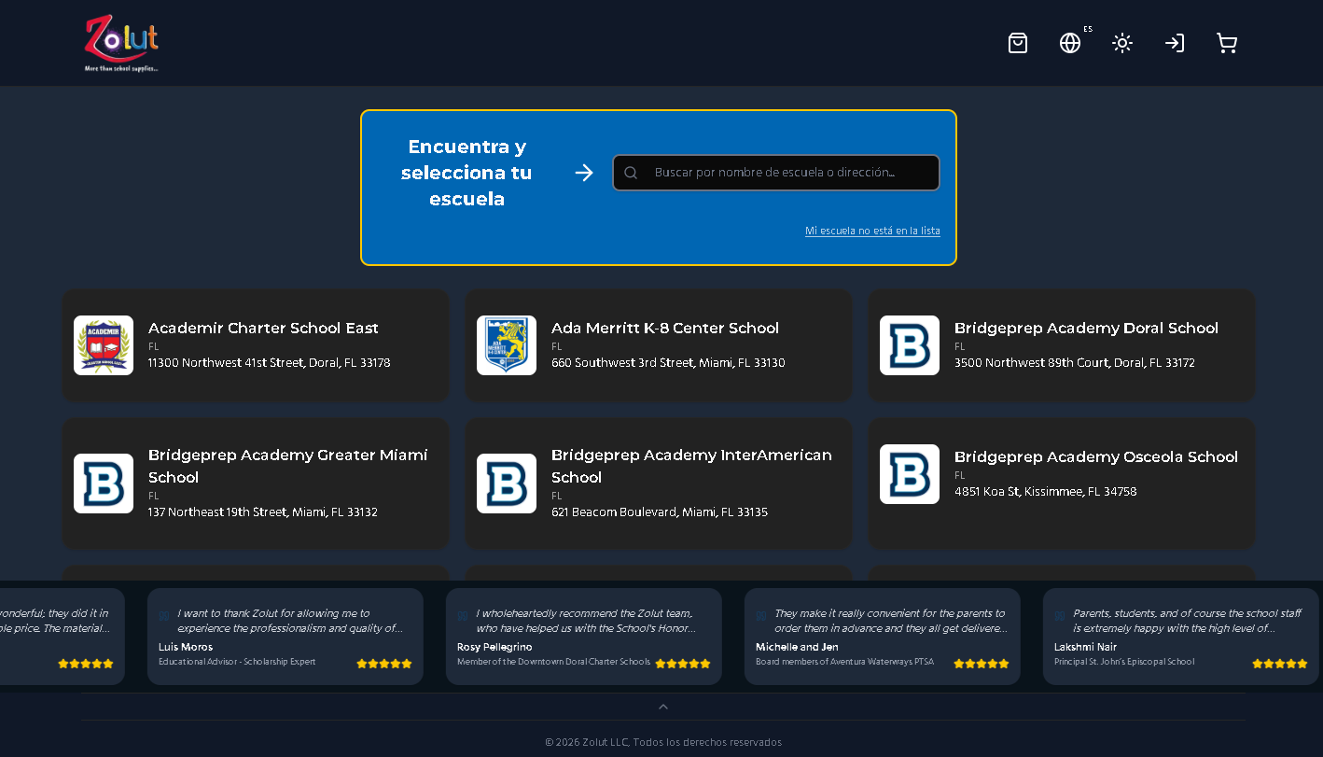This screenshot has height=757, width=1323.
Task: Open the Luis Moros testimonial quote
Action: [x=290, y=621]
